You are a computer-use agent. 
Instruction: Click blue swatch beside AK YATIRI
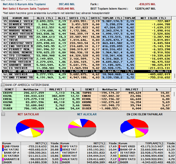point(3,150)
